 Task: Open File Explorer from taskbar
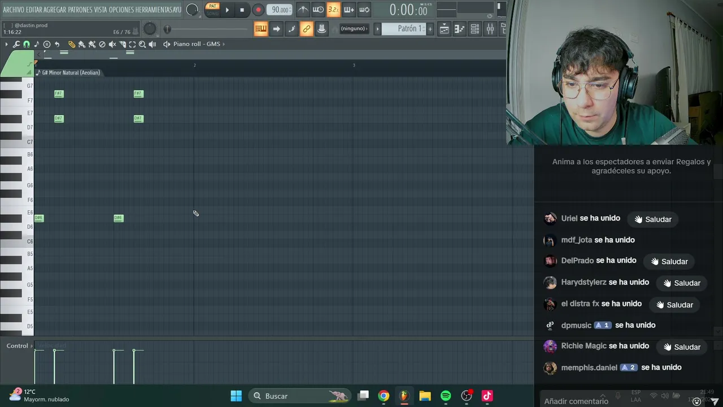[425, 396]
